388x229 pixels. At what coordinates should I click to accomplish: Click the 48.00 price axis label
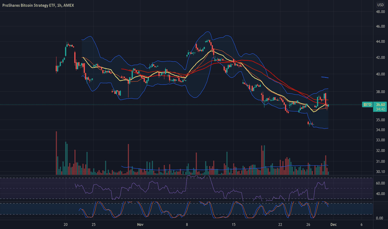[381, 12]
